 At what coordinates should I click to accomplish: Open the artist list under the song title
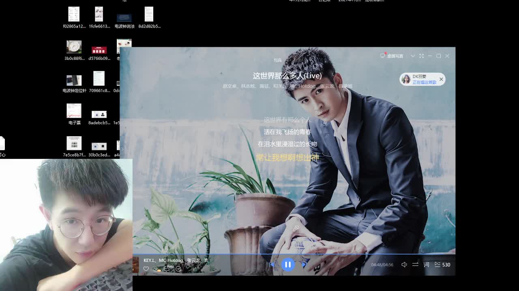(287, 86)
